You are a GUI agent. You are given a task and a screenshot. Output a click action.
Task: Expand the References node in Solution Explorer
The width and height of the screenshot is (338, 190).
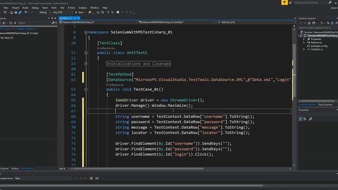tap(304, 43)
